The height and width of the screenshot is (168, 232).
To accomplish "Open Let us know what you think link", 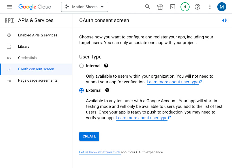I will click(100, 152).
